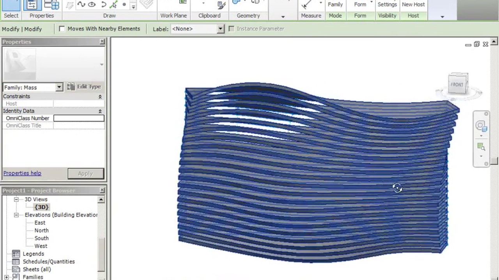Click the Edit Type icon button
499x280 pixels.
[x=84, y=87]
